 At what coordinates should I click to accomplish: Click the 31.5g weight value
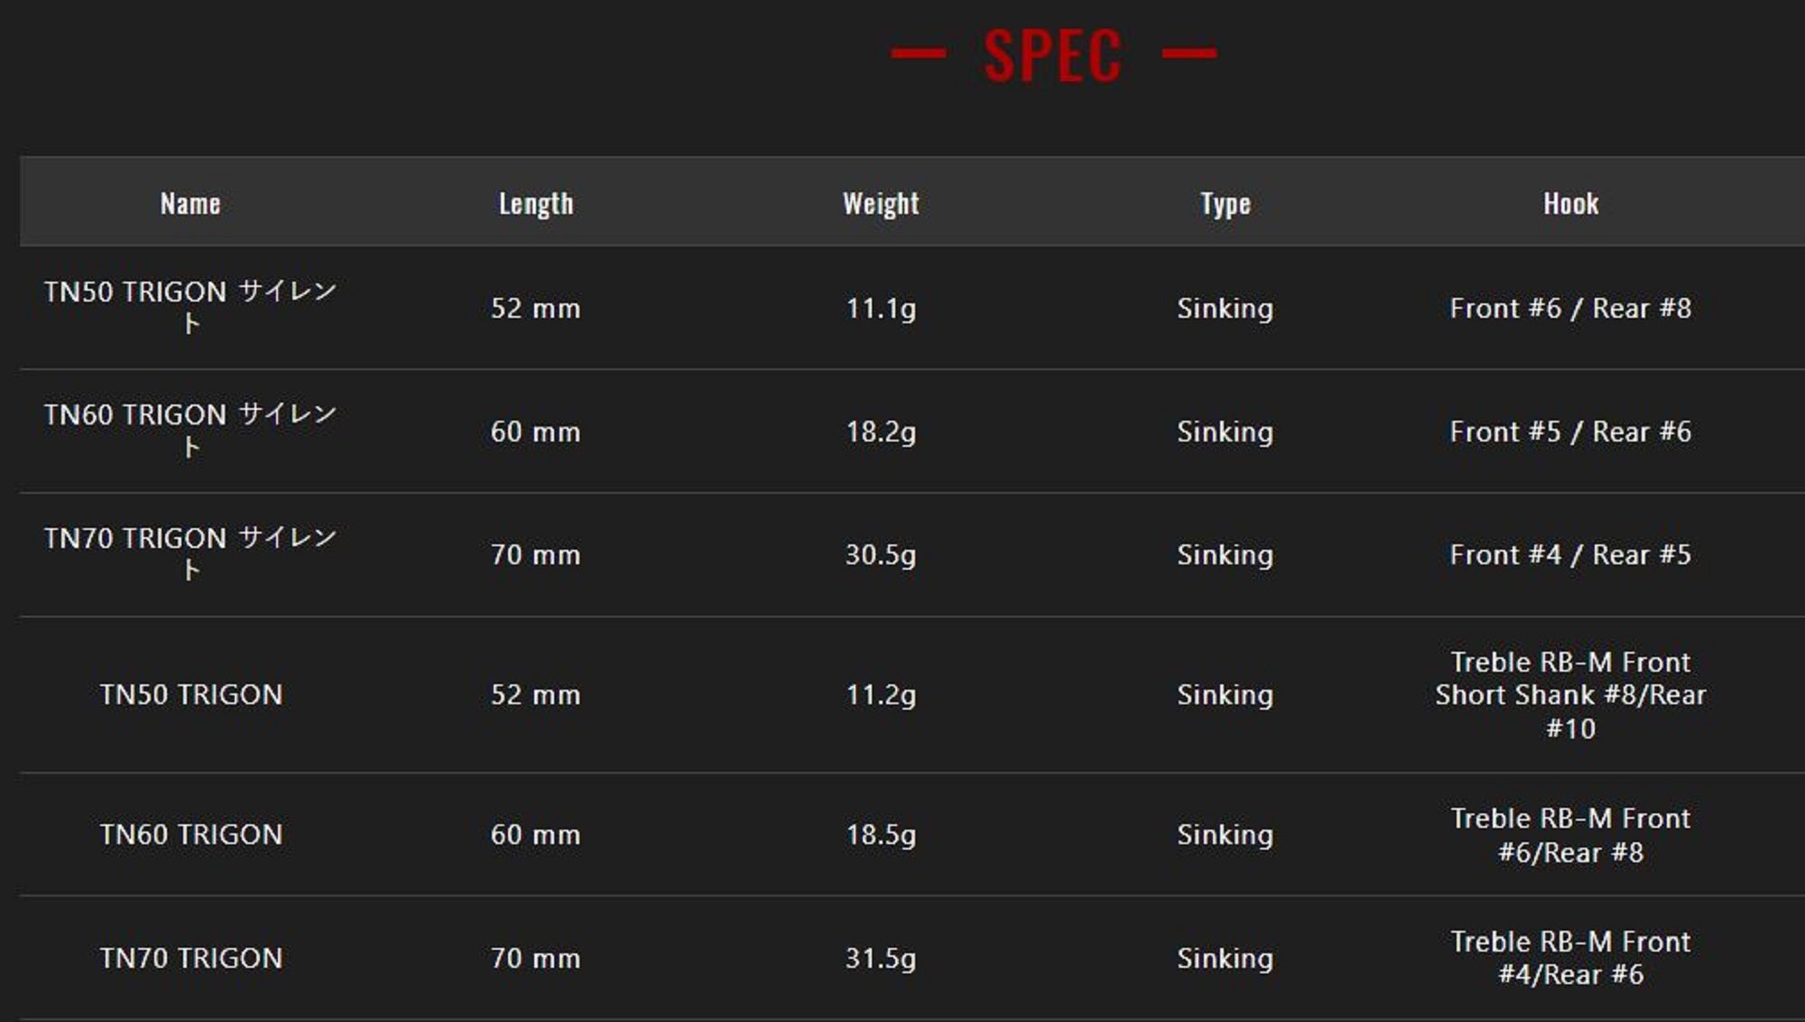(881, 958)
